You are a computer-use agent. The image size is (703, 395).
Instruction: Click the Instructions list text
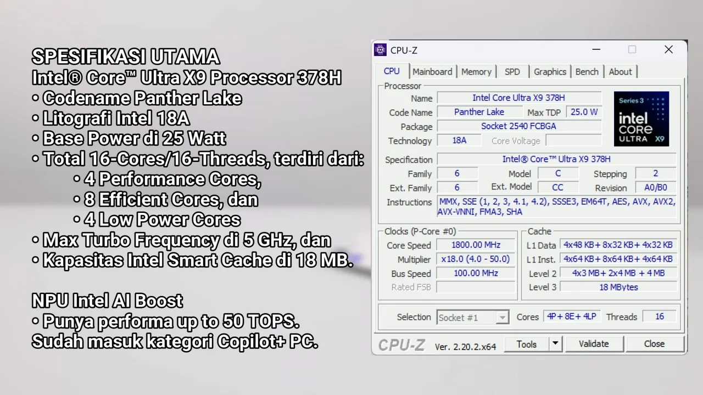(556, 207)
